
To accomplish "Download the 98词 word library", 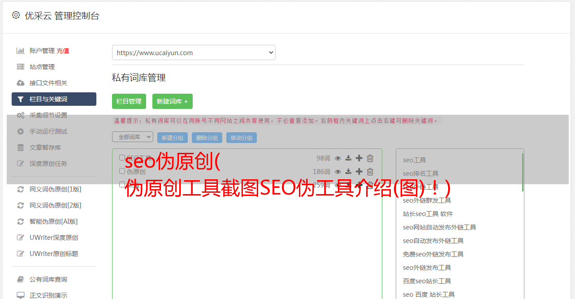I will coord(348,158).
